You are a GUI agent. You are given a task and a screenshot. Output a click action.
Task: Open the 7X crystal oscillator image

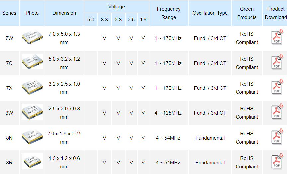pos(32,87)
